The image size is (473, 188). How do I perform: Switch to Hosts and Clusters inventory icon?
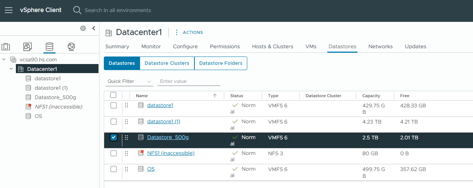pos(6,47)
